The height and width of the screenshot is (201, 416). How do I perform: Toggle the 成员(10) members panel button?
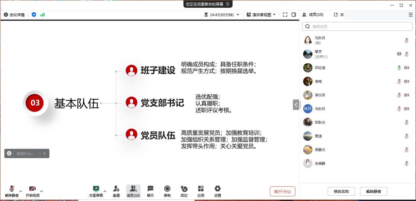[133, 191]
